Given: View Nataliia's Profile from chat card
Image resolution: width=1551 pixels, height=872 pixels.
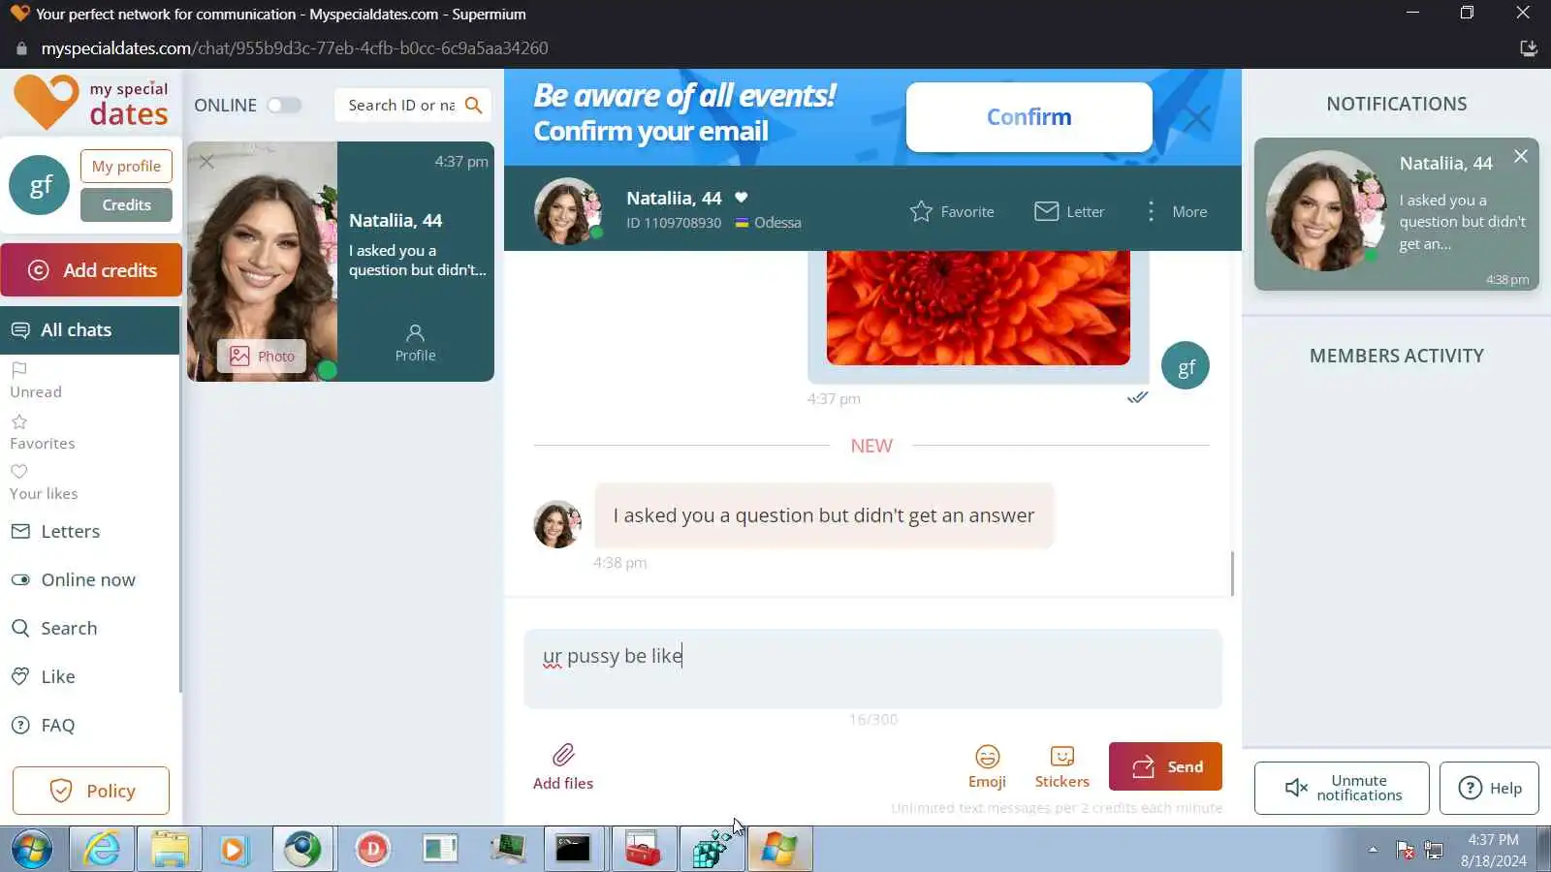Looking at the screenshot, I should coord(415,344).
